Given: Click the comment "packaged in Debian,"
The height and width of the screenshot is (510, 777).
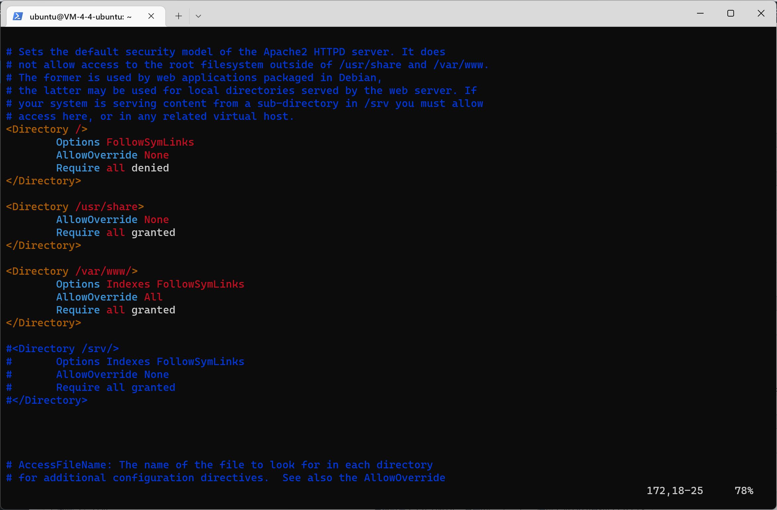Looking at the screenshot, I should click(194, 77).
